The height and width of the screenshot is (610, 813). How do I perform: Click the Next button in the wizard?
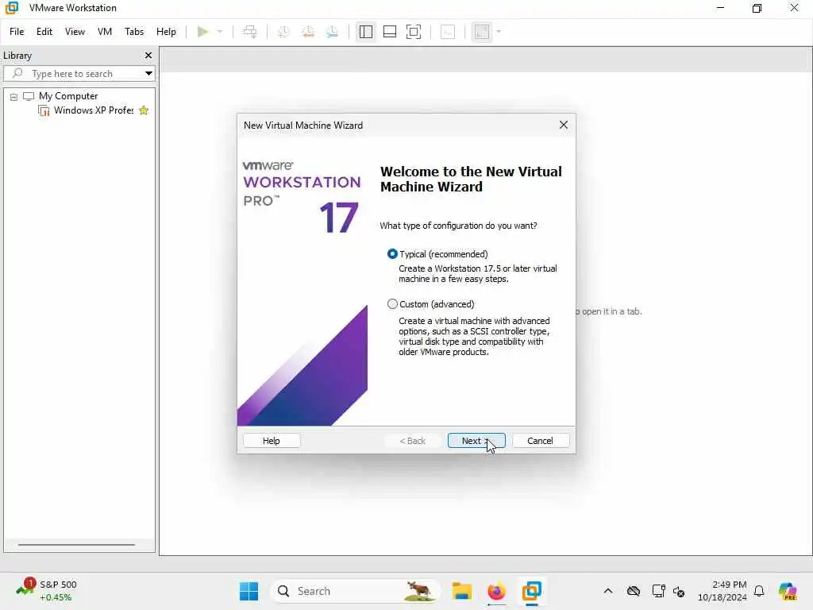(476, 441)
